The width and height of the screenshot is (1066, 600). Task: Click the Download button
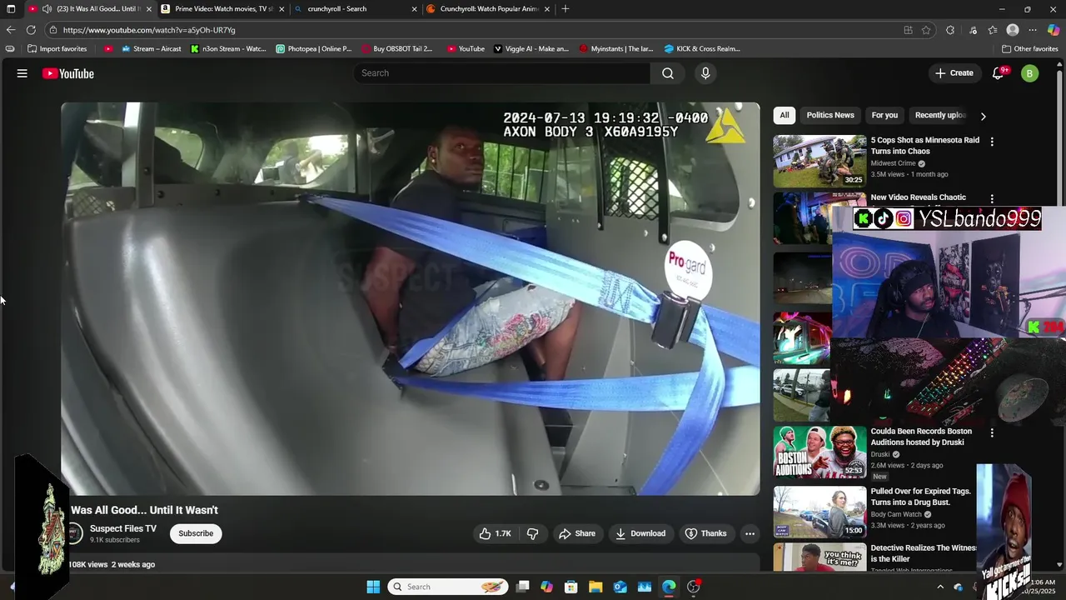click(x=640, y=533)
